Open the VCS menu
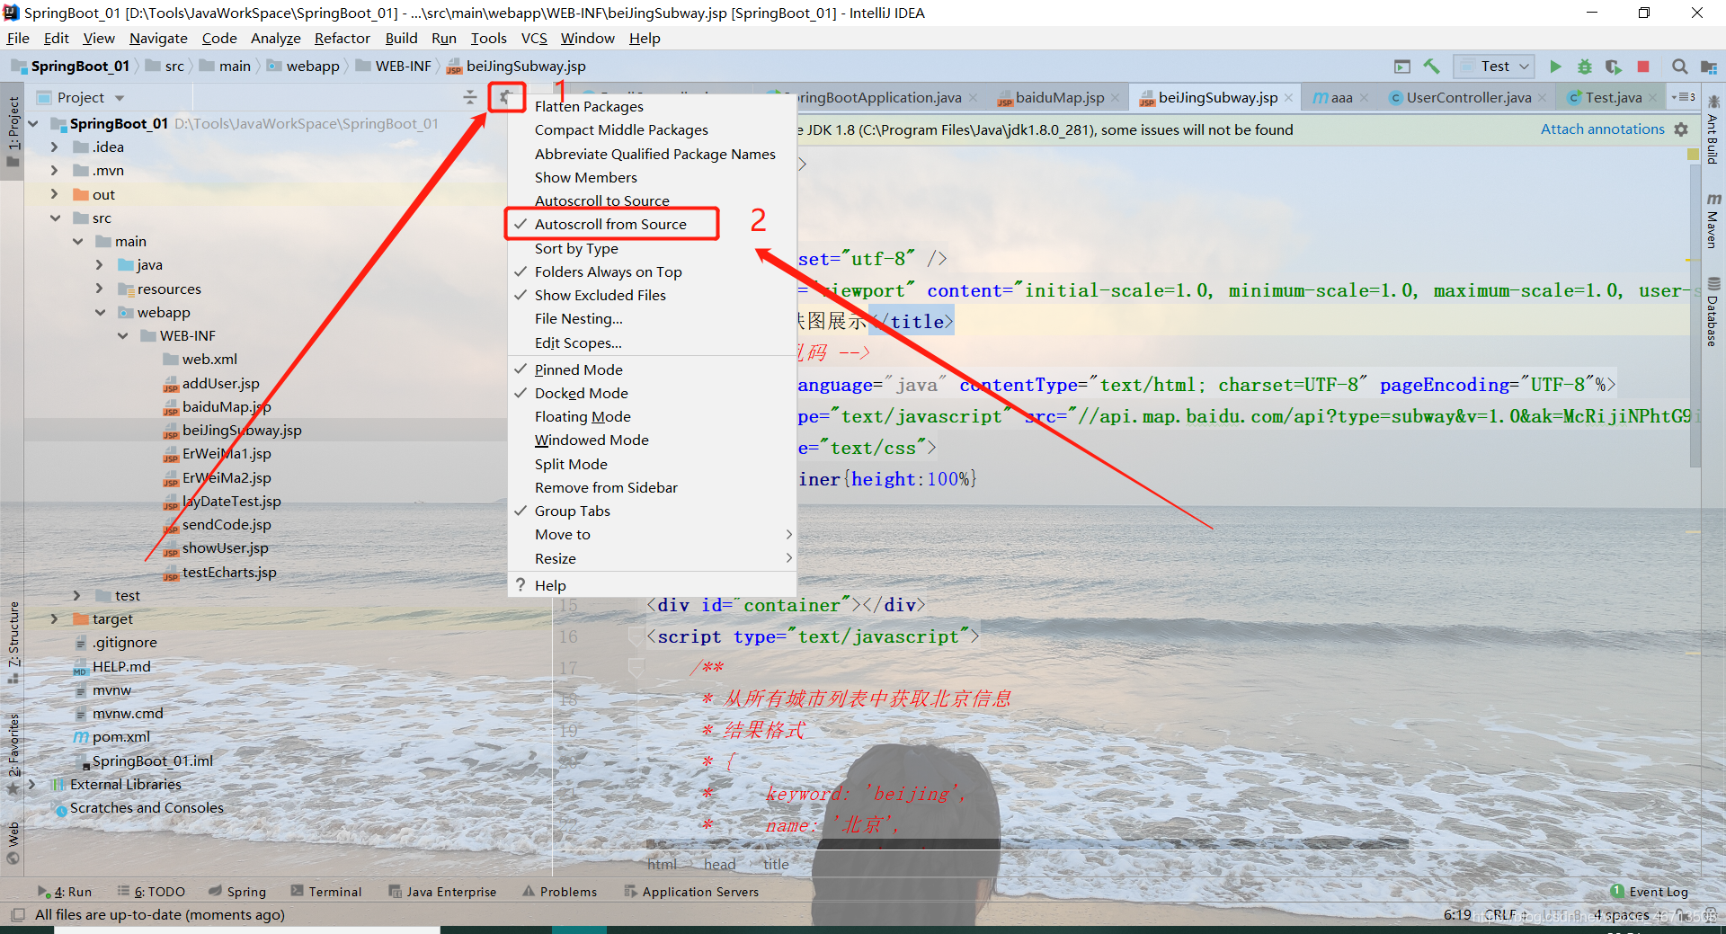Image resolution: width=1726 pixels, height=934 pixels. coord(534,38)
